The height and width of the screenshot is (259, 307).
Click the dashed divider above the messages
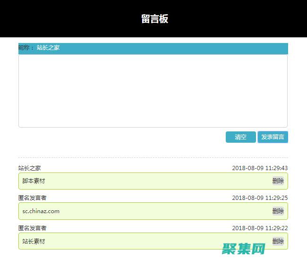click(153, 157)
